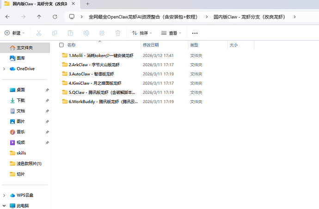Expand chevron after 国内版Claw breadcrumb

(294, 17)
